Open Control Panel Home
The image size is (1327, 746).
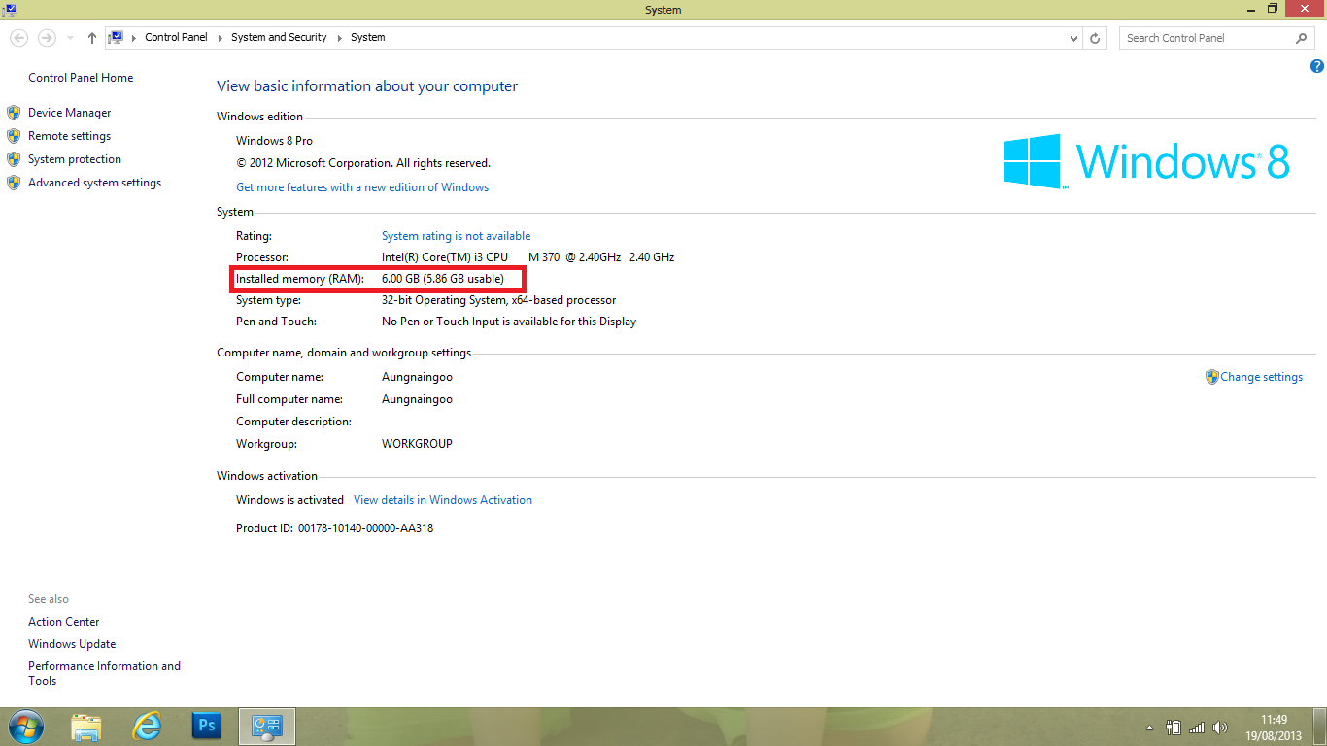[81, 78]
